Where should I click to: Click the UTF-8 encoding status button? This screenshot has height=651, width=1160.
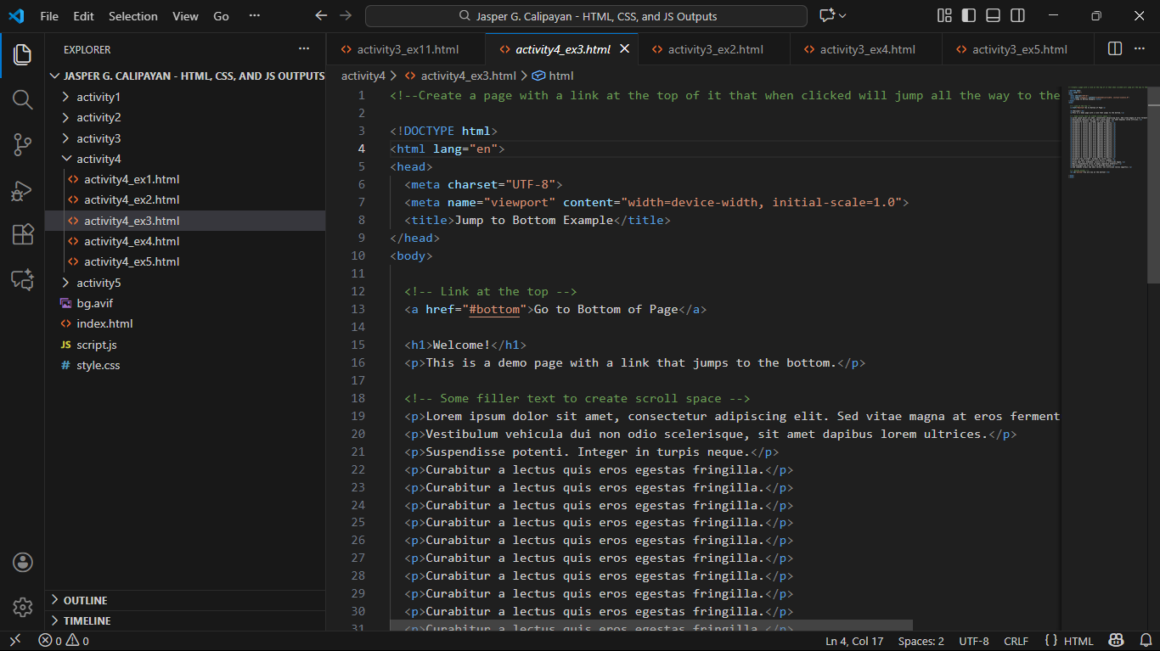[973, 641]
